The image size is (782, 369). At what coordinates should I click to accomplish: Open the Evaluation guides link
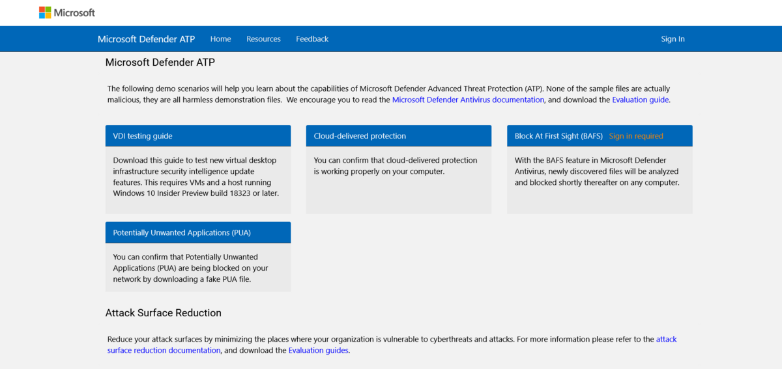pos(319,350)
